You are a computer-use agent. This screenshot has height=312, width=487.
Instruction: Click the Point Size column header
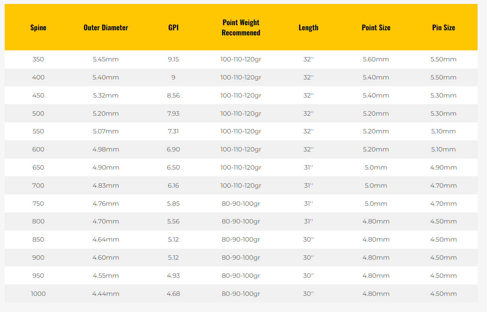click(376, 28)
